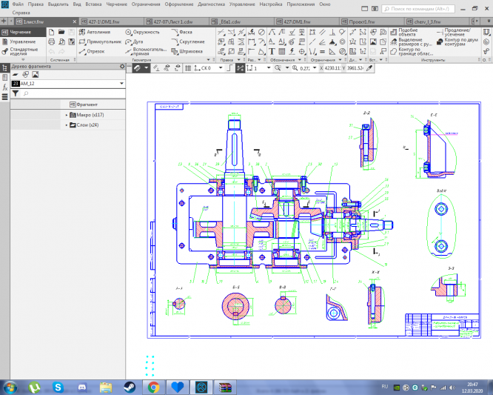This screenshot has width=493, height=395.
Task: Click the Скругление fillet tool
Action: 190,42
